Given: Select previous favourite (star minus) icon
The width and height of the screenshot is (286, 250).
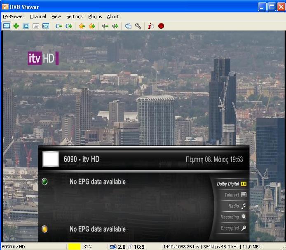Looking at the screenshot, I should tap(82, 26).
